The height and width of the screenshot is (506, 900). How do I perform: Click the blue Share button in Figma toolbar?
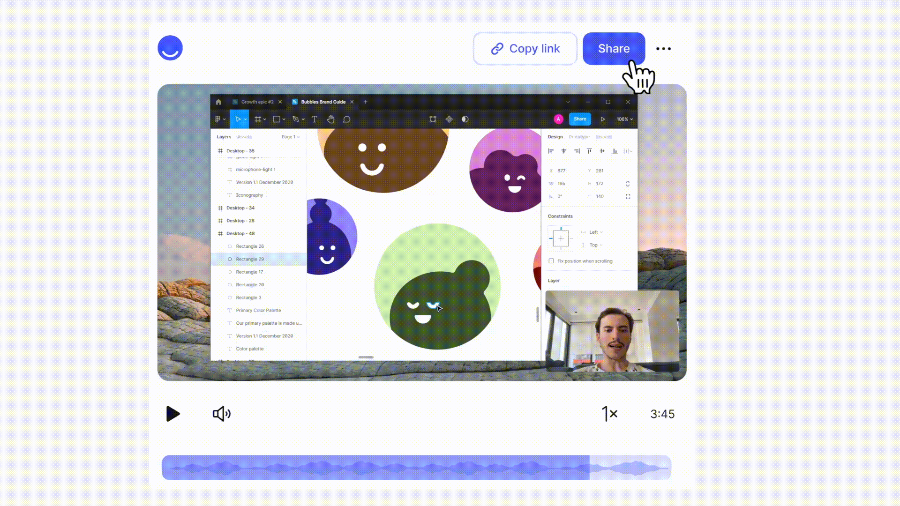(580, 119)
